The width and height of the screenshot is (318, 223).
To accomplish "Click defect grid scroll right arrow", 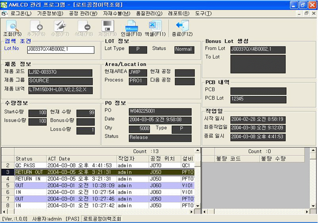I will [307, 212].
